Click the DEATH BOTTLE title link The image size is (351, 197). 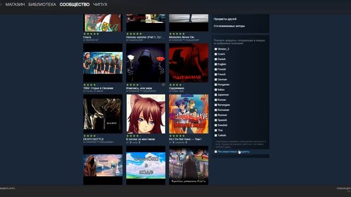click(x=94, y=139)
